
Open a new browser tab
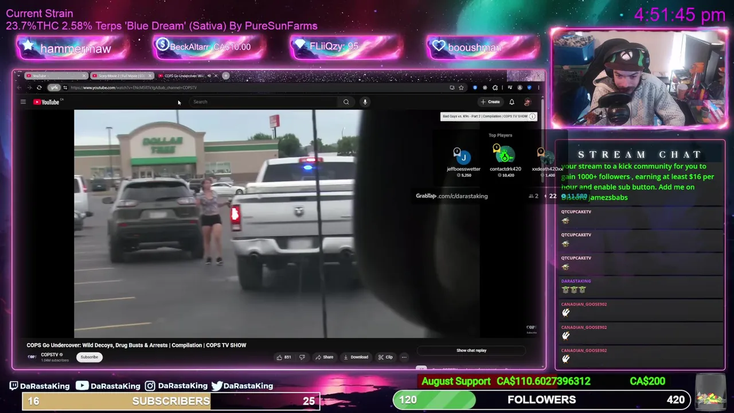tap(226, 76)
